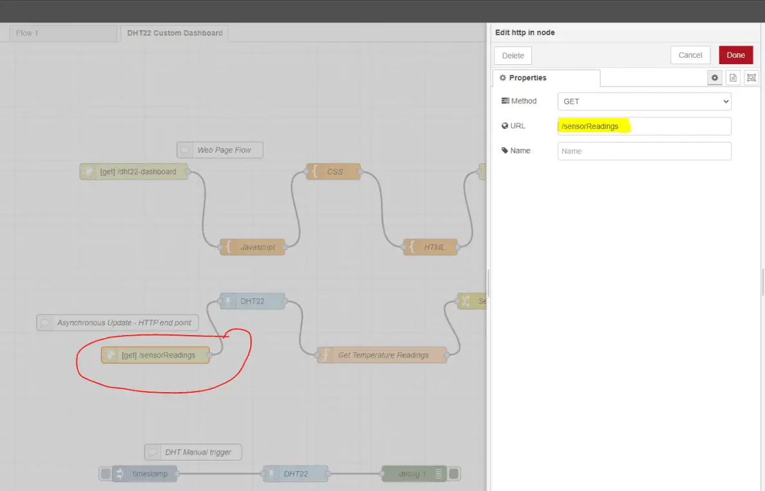The width and height of the screenshot is (765, 491).
Task: Click the Done button
Action: [x=735, y=55]
